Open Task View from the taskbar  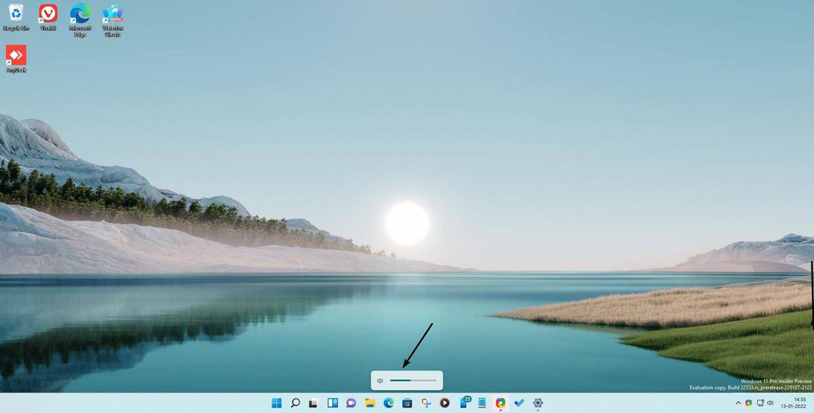point(312,401)
